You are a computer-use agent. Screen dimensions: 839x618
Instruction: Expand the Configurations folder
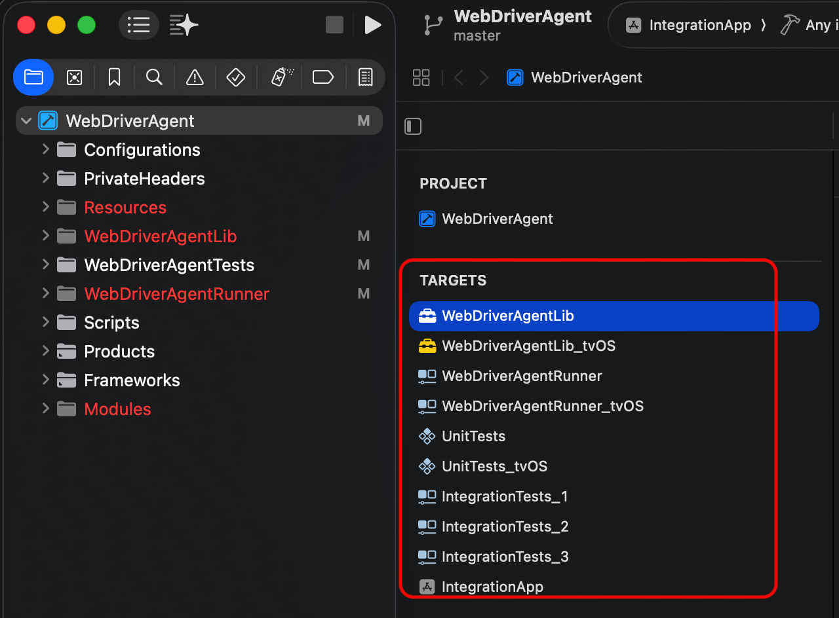45,150
